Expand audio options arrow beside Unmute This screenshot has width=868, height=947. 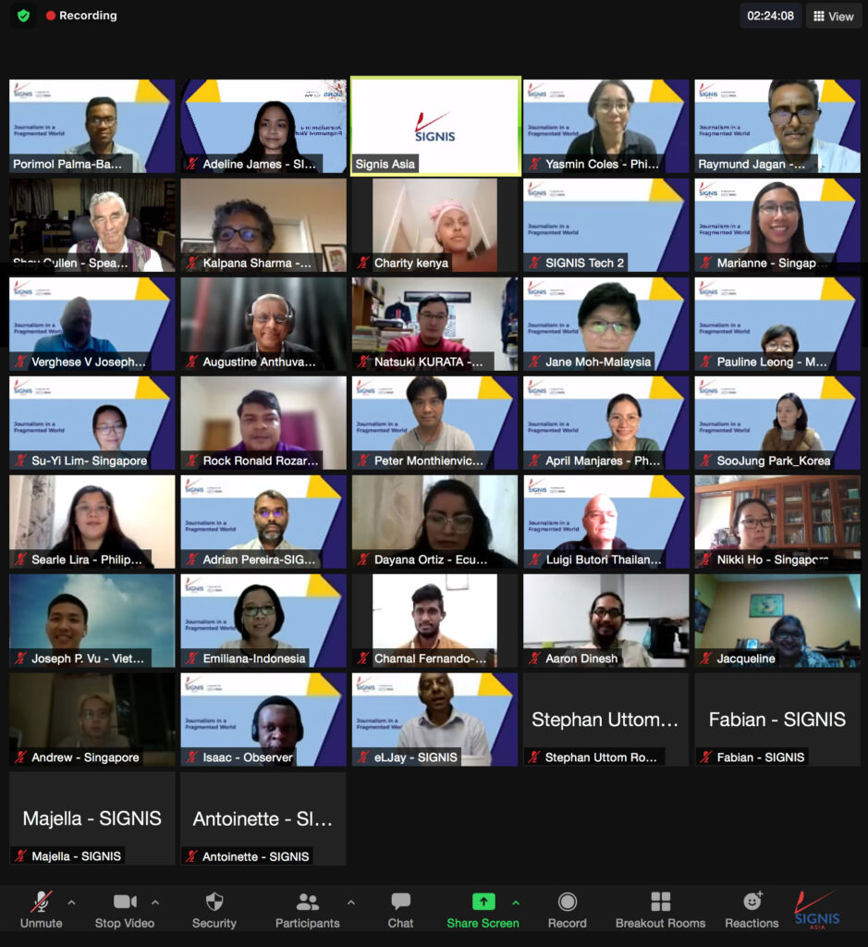72,902
